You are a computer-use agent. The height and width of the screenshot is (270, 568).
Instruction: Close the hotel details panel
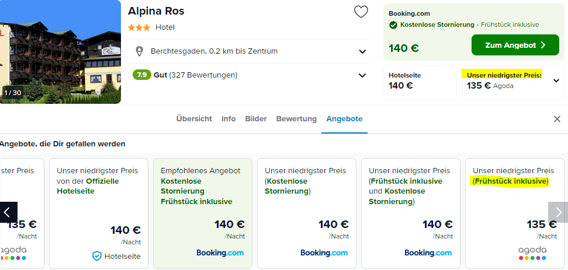coord(557,119)
